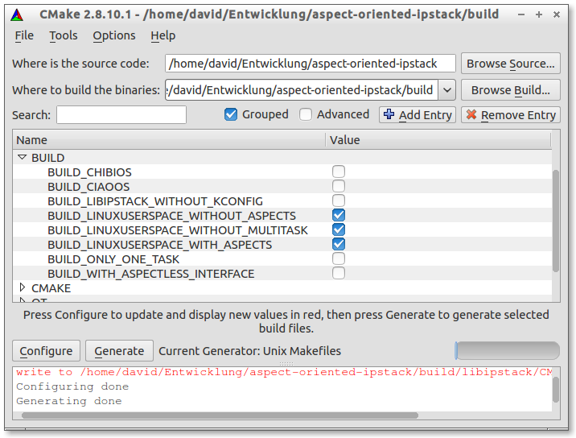Click the CMake logo icon in title bar
The height and width of the screenshot is (438, 576).
[17, 14]
